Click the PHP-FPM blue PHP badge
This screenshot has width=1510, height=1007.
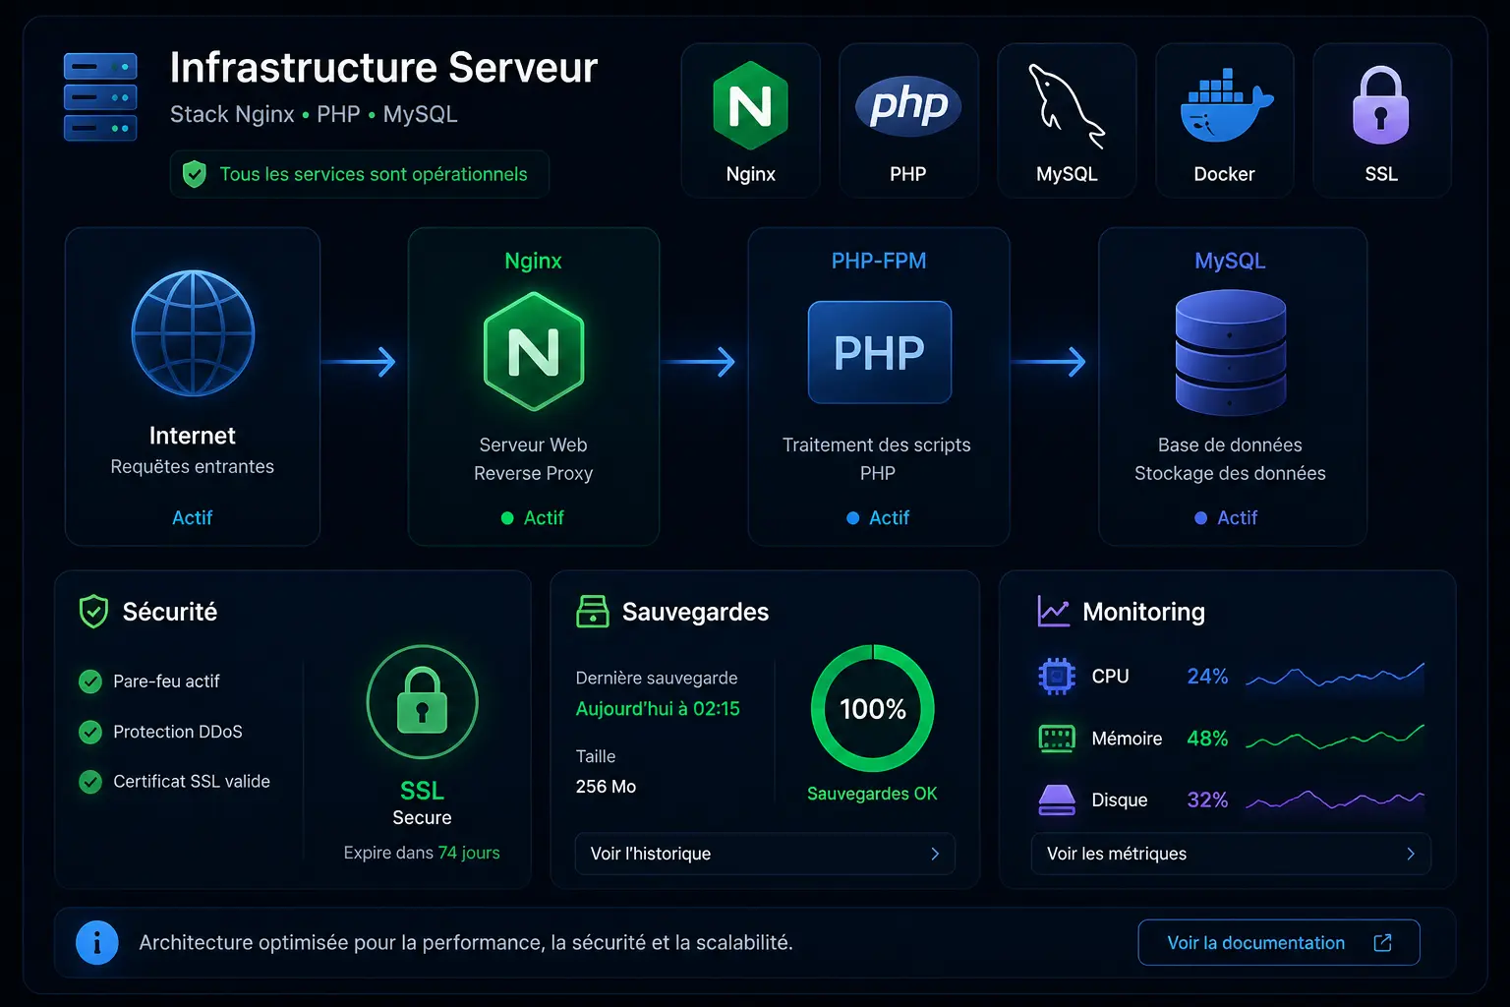pyautogui.click(x=879, y=352)
